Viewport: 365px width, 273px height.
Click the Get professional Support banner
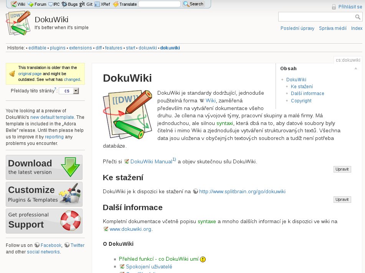point(44,221)
